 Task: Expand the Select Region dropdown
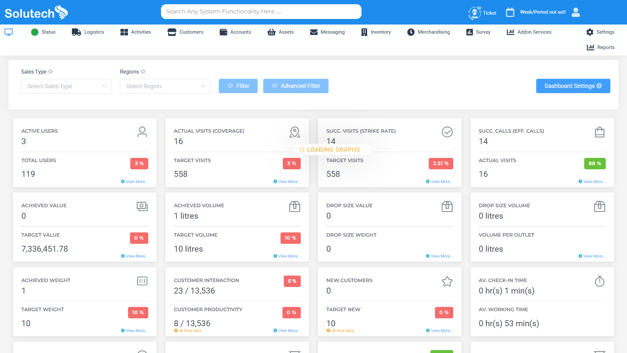pyautogui.click(x=165, y=86)
